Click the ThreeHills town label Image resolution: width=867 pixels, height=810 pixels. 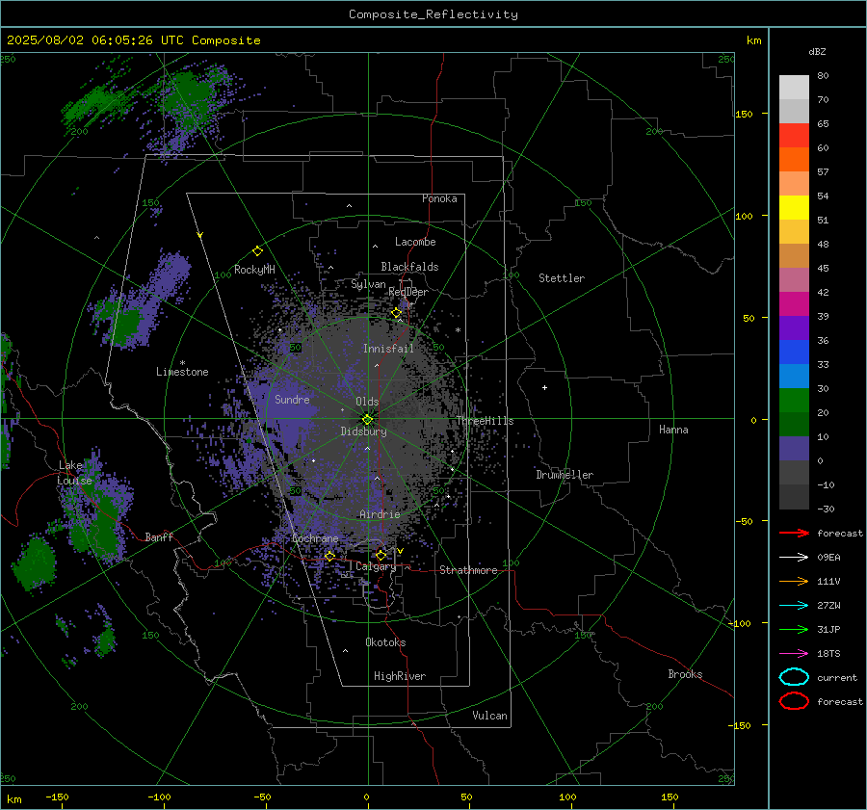point(485,421)
